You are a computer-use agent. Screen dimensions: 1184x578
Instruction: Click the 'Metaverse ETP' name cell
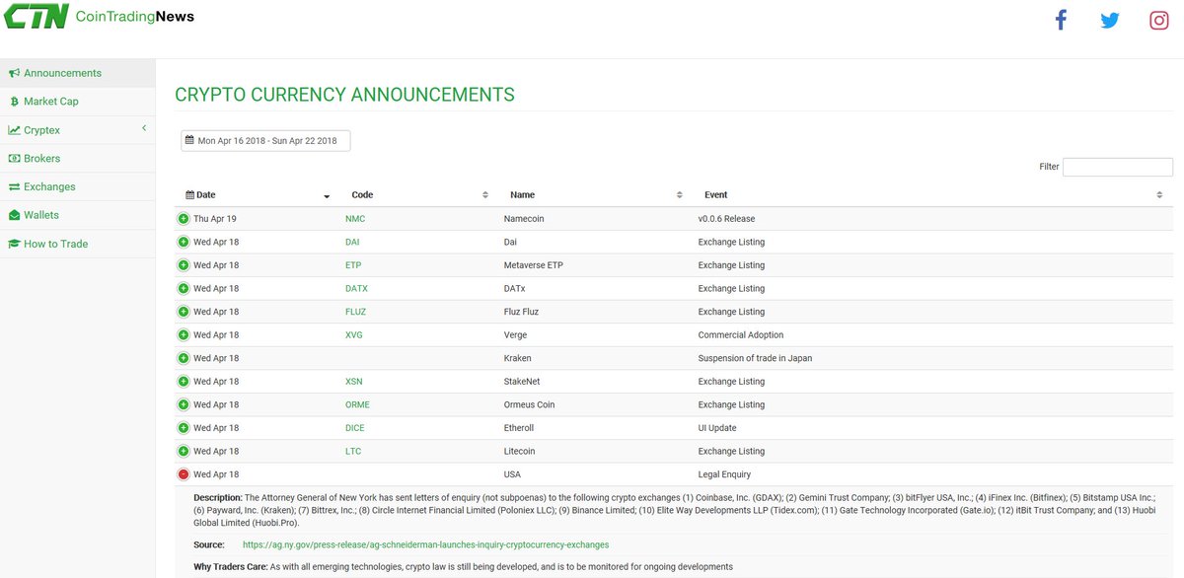(x=534, y=265)
